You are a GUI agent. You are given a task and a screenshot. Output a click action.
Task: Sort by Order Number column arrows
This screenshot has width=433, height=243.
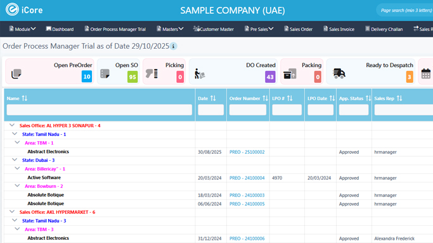coord(265,98)
